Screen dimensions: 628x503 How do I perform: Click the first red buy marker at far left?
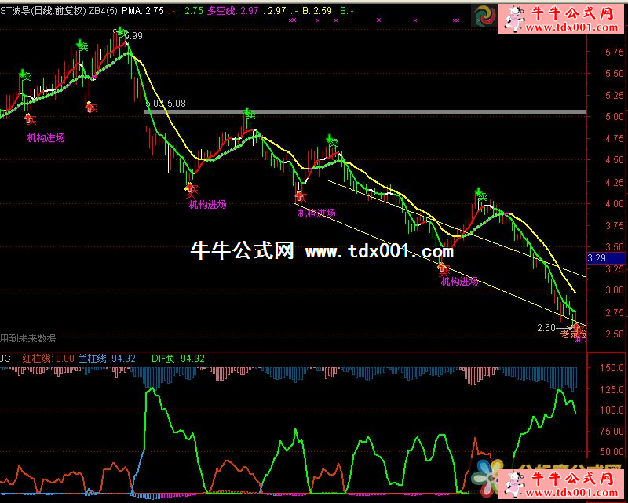[x=30, y=118]
